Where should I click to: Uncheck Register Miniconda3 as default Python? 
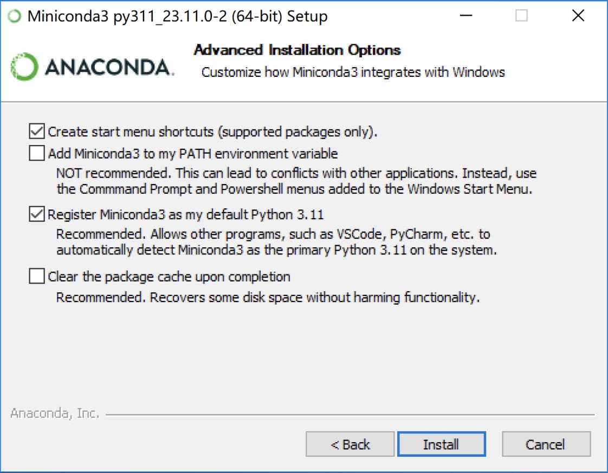tap(37, 214)
